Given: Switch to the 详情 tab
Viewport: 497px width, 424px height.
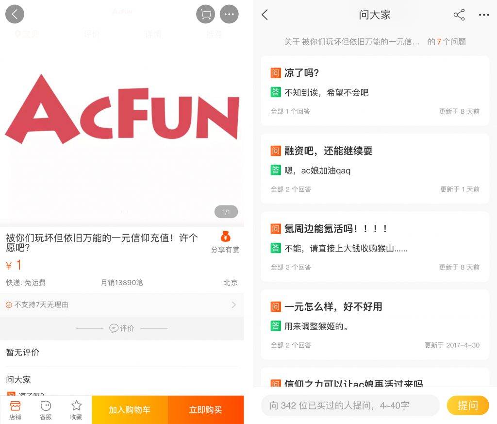Looking at the screenshot, I should pos(153,34).
